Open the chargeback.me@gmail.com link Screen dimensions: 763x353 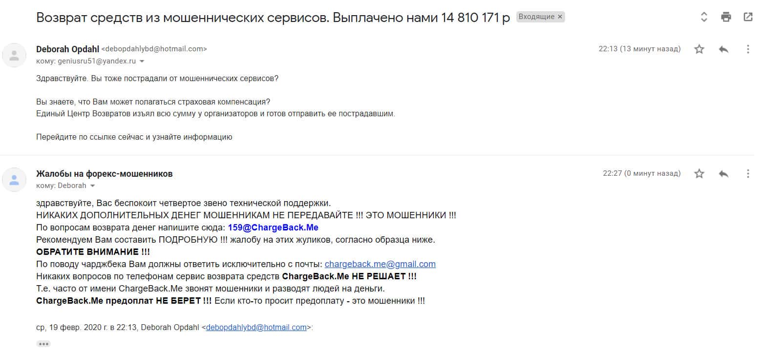[x=380, y=264]
